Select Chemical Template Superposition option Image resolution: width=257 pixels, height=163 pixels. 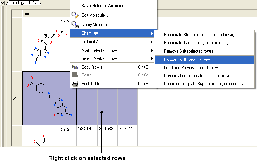205,84
